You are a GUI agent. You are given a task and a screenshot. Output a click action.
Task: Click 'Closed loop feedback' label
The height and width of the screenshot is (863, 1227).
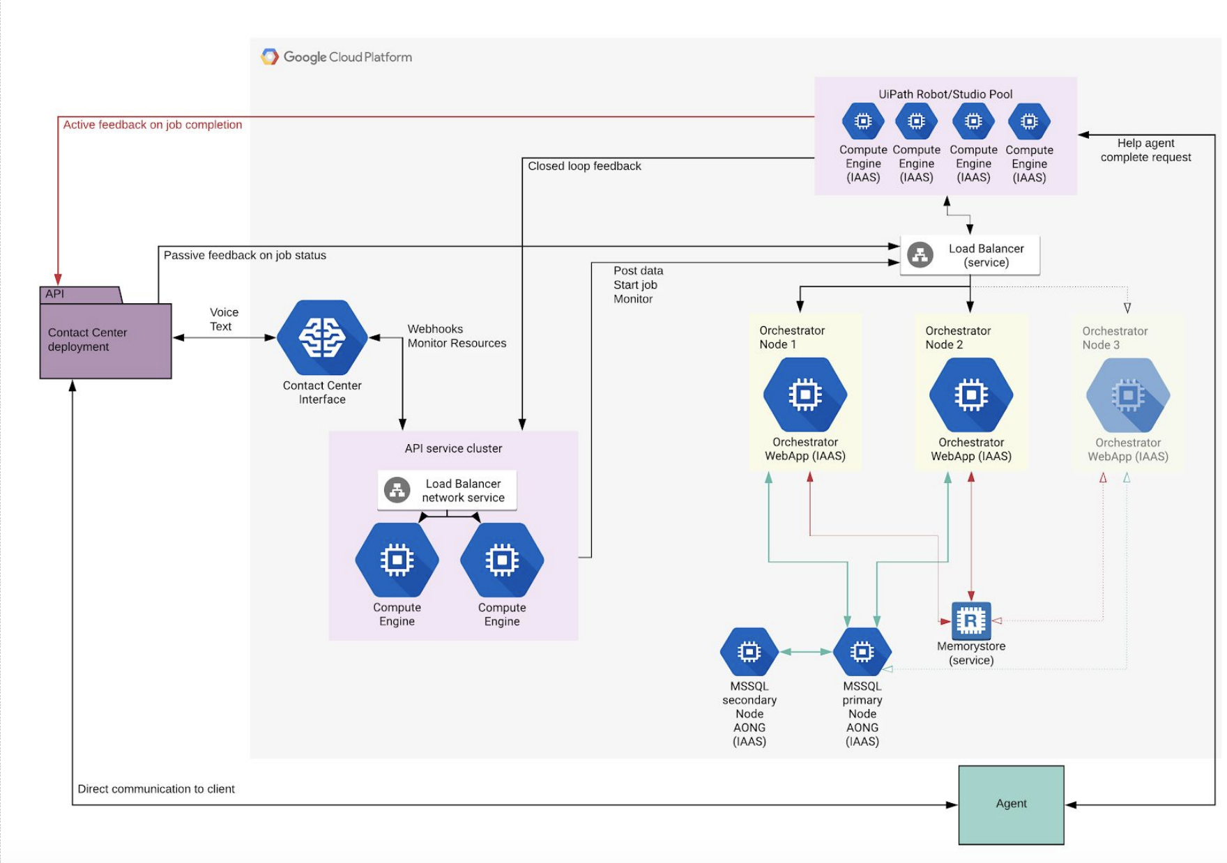(584, 166)
